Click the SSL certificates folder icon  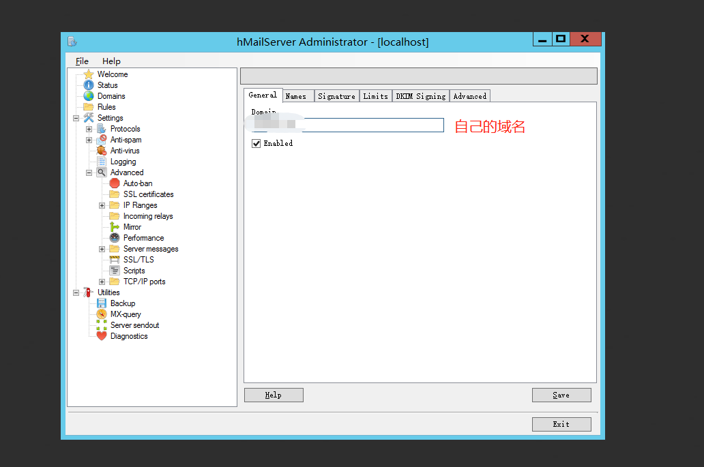click(x=115, y=194)
